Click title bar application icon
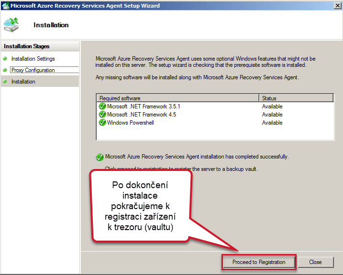 click(5, 6)
